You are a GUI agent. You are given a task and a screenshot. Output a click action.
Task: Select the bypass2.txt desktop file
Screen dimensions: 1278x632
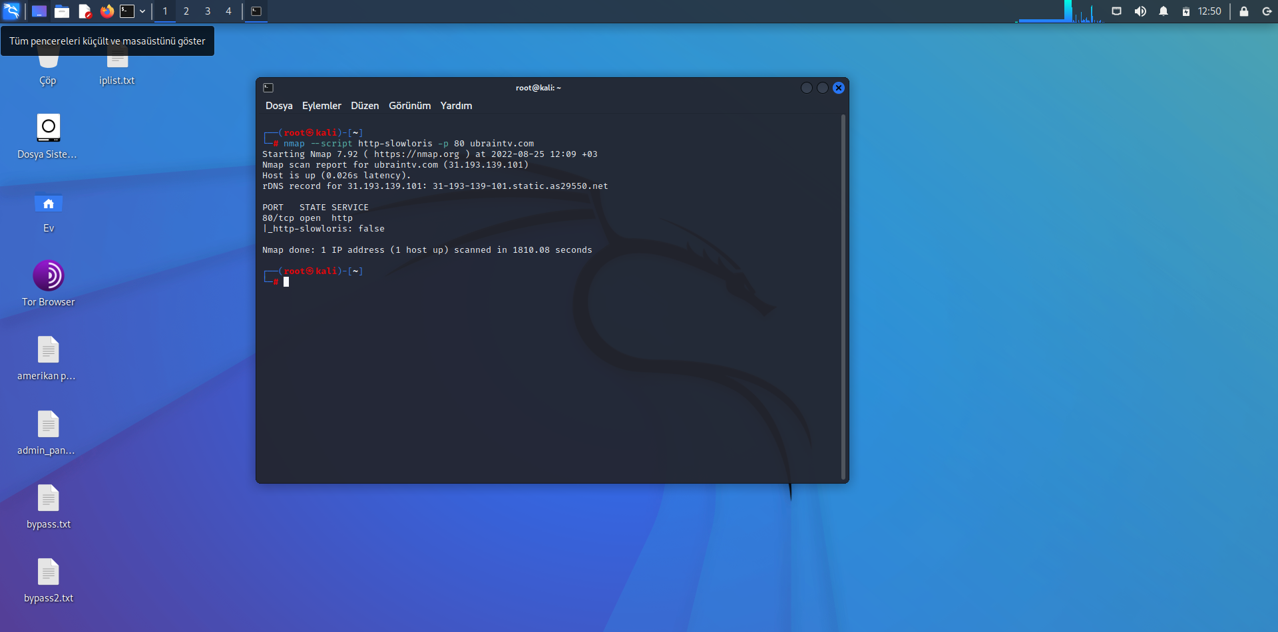(49, 581)
